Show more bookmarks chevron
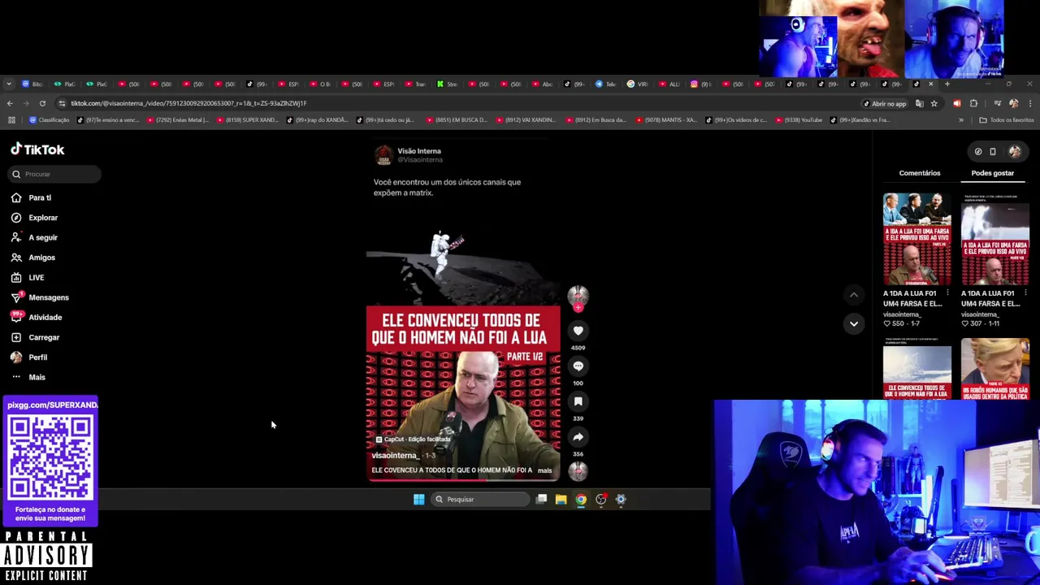 point(961,120)
